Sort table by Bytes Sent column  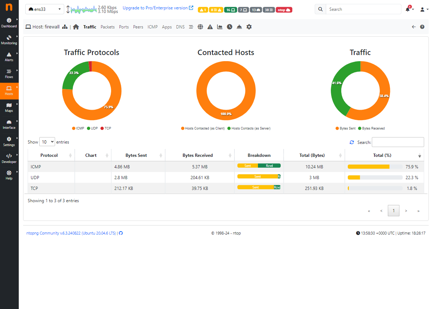click(x=138, y=155)
